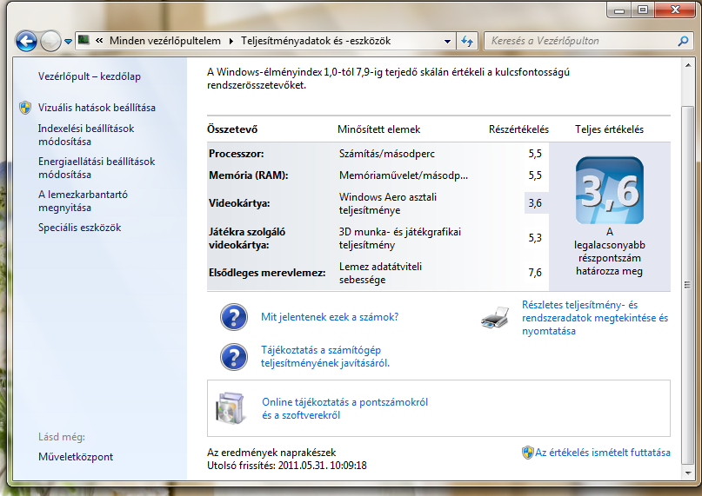Click the Control Panel icon in address bar

tap(84, 40)
